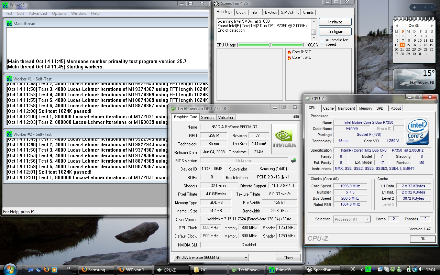
Task: Click the Prime95 title bar app icon
Action: [x=5, y=5]
